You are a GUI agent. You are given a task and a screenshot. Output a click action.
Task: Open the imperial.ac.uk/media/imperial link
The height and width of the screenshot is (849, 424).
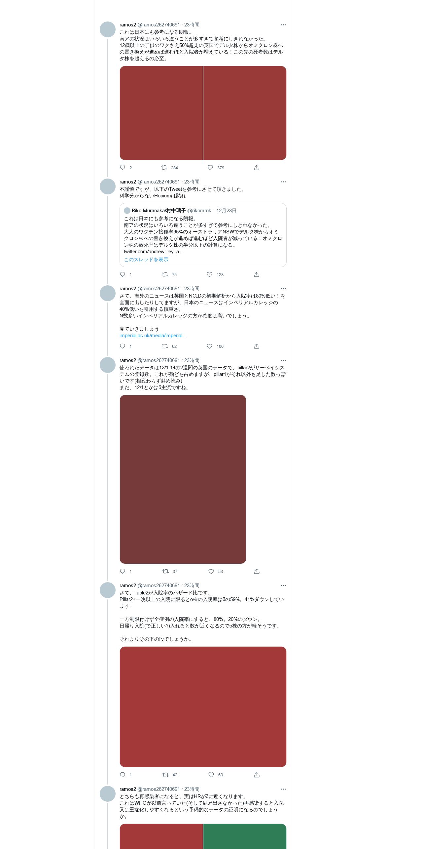click(153, 336)
